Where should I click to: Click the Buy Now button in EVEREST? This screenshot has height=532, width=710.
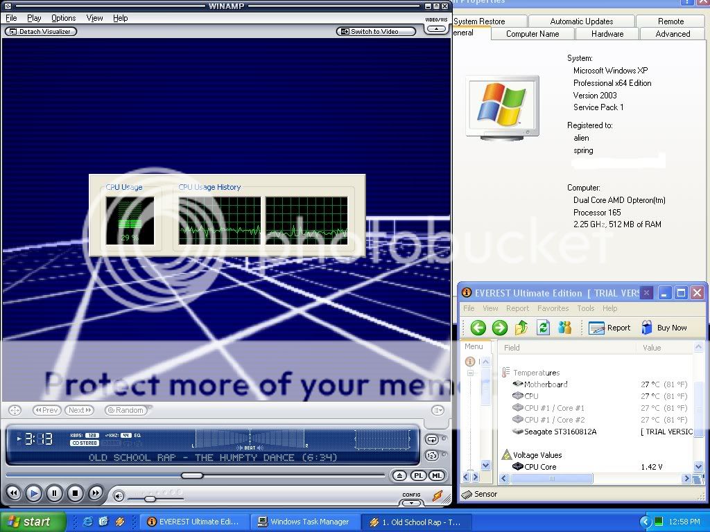click(664, 328)
